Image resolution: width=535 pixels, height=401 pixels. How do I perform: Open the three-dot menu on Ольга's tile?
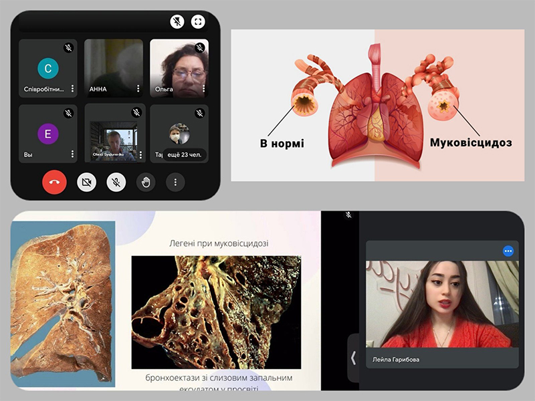[203, 89]
